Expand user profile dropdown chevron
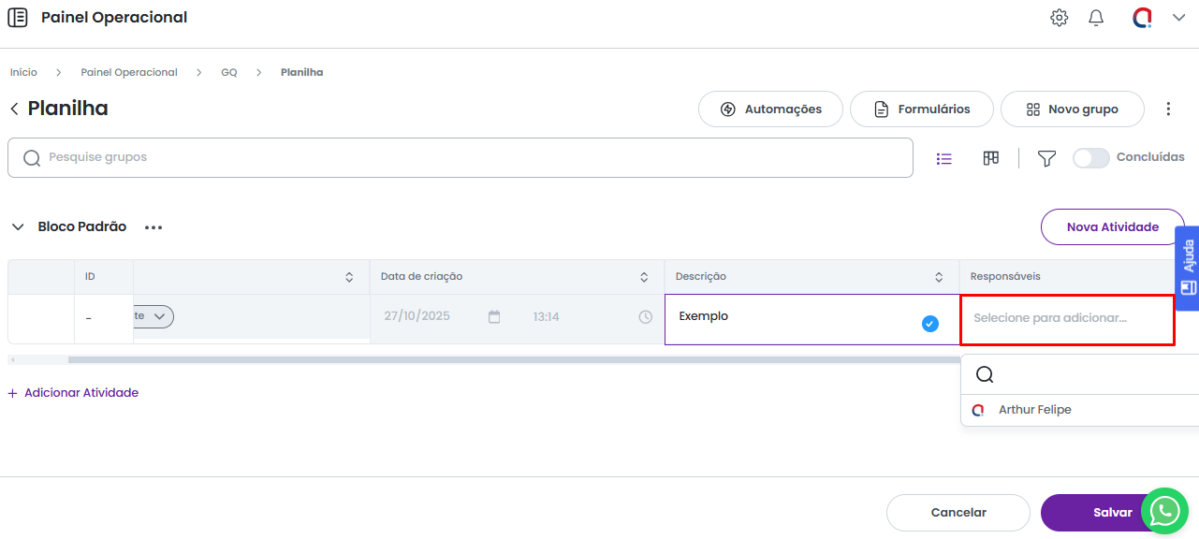 point(1178,18)
